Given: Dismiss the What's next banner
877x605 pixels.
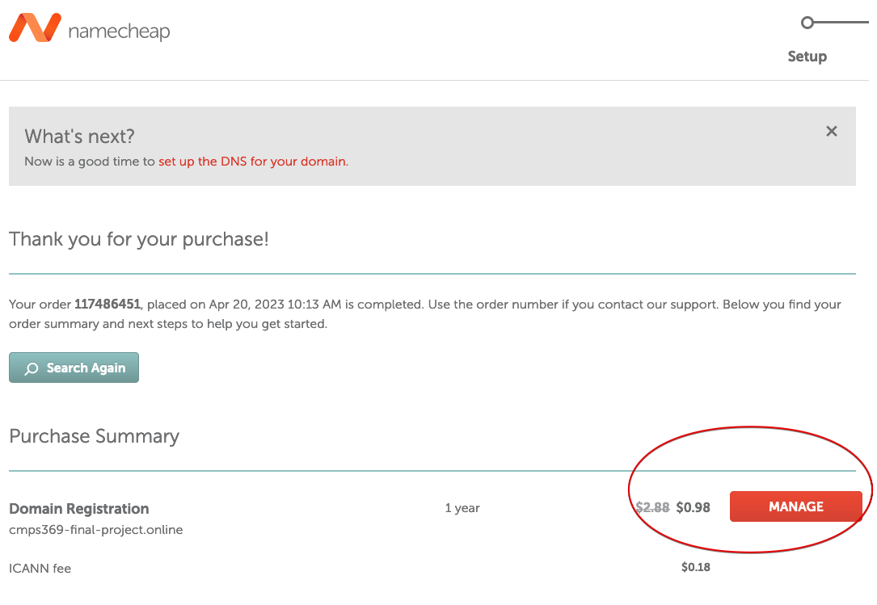Looking at the screenshot, I should [x=831, y=131].
